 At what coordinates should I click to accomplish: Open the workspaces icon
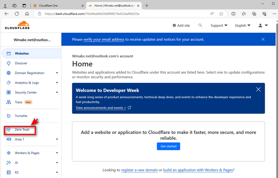14,6
